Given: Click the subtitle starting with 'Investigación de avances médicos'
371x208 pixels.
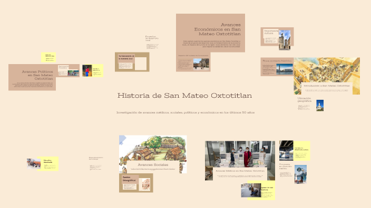Looking at the screenshot, I should click(x=185, y=112).
